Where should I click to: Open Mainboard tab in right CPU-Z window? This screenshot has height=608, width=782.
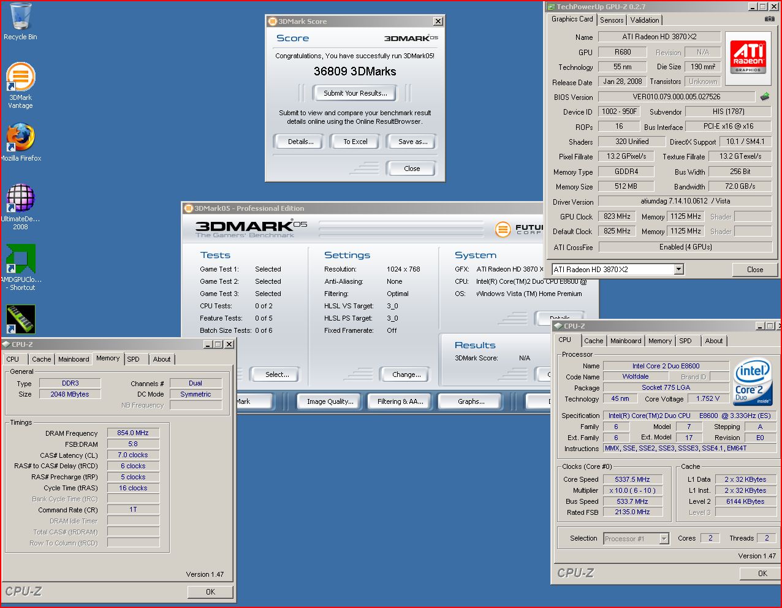(626, 341)
